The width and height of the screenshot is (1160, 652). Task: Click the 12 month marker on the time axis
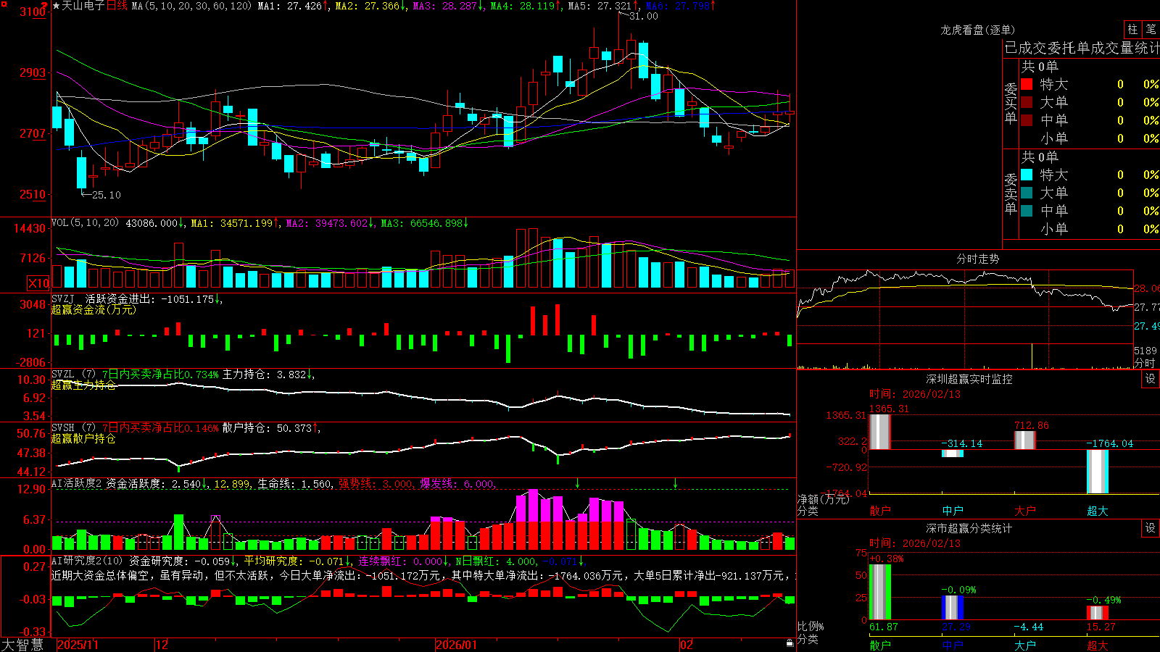(162, 645)
